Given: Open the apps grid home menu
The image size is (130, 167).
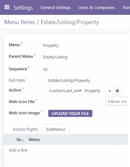Looking at the screenshot, I should click(7, 7).
